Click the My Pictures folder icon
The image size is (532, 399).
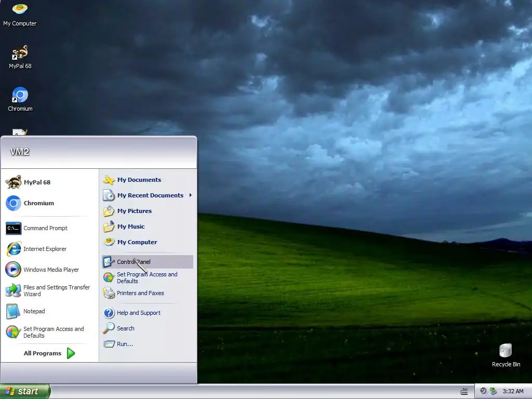pyautogui.click(x=109, y=211)
